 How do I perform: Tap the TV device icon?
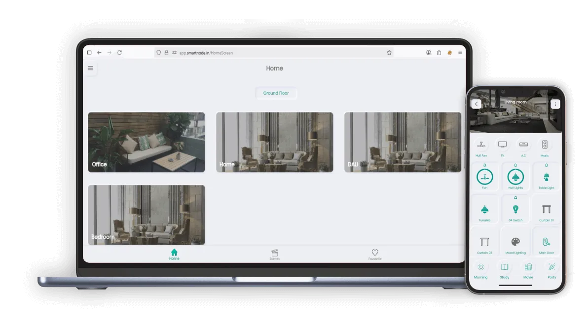pos(502,145)
